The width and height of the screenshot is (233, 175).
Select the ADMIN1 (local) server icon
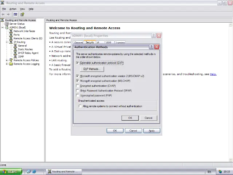pyautogui.click(x=7, y=28)
